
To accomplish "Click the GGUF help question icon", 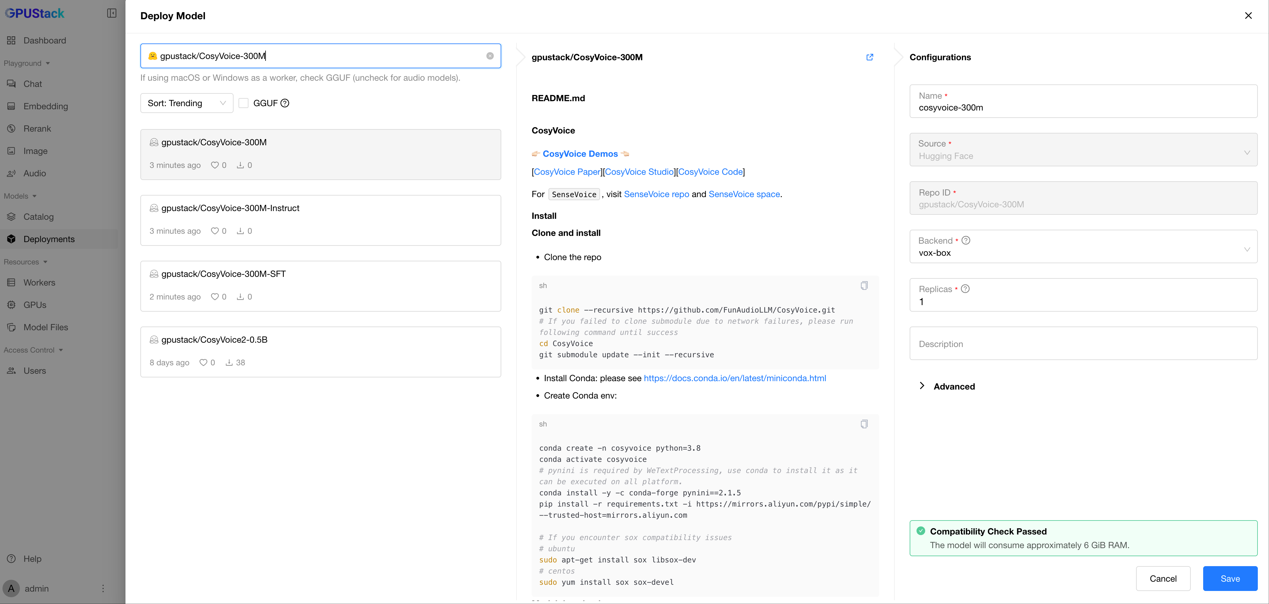I will tap(285, 103).
